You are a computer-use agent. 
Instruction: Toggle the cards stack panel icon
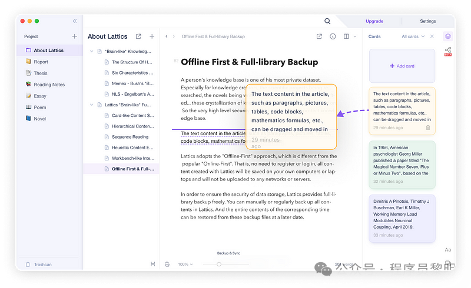tap(448, 36)
